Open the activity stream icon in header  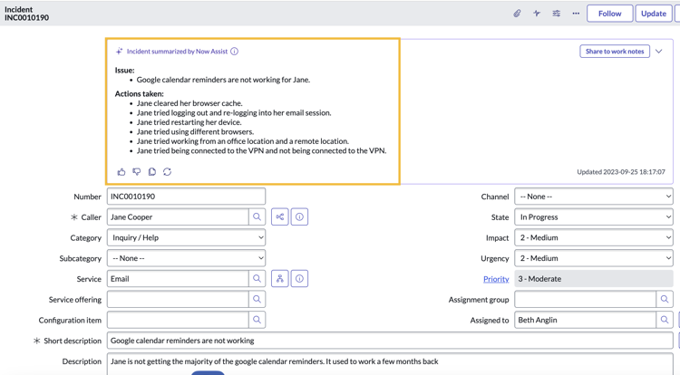tap(537, 14)
